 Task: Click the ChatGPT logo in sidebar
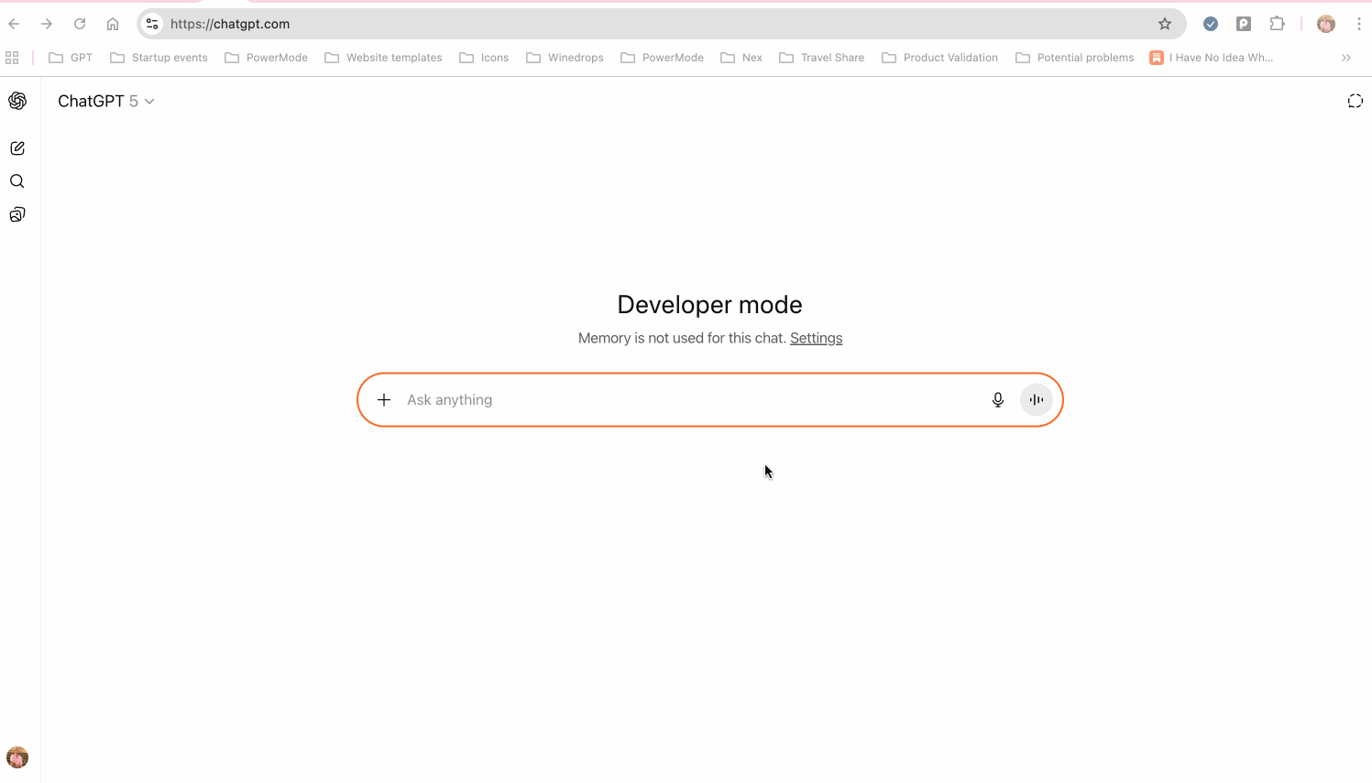click(17, 101)
